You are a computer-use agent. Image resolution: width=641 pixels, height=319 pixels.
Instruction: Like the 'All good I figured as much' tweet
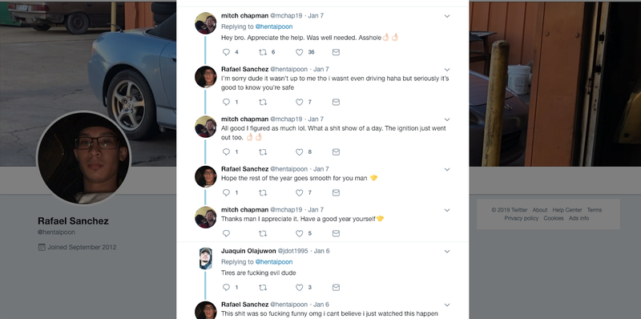299,151
